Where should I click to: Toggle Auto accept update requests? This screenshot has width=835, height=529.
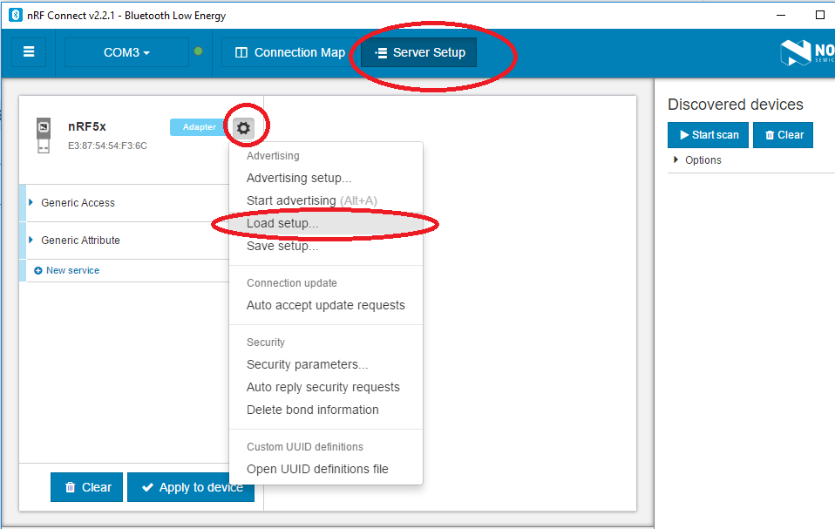(x=326, y=305)
